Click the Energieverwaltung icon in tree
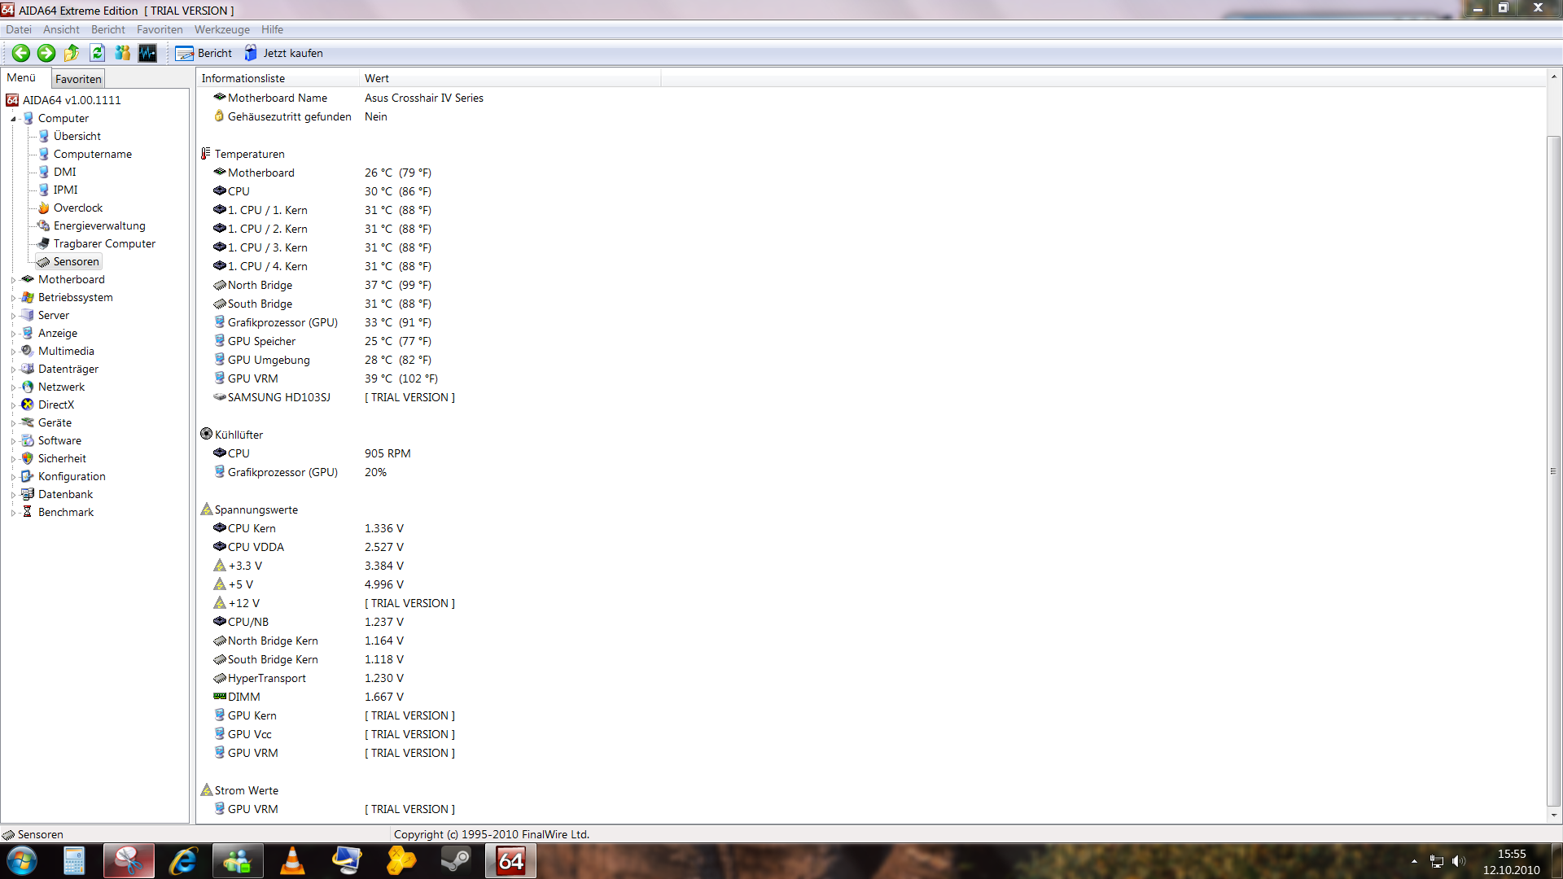The height and width of the screenshot is (879, 1563). pos(44,225)
